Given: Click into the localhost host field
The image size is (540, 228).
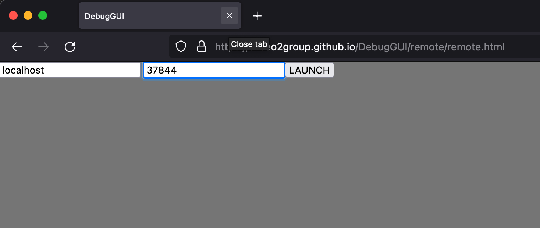Looking at the screenshot, I should coord(70,70).
